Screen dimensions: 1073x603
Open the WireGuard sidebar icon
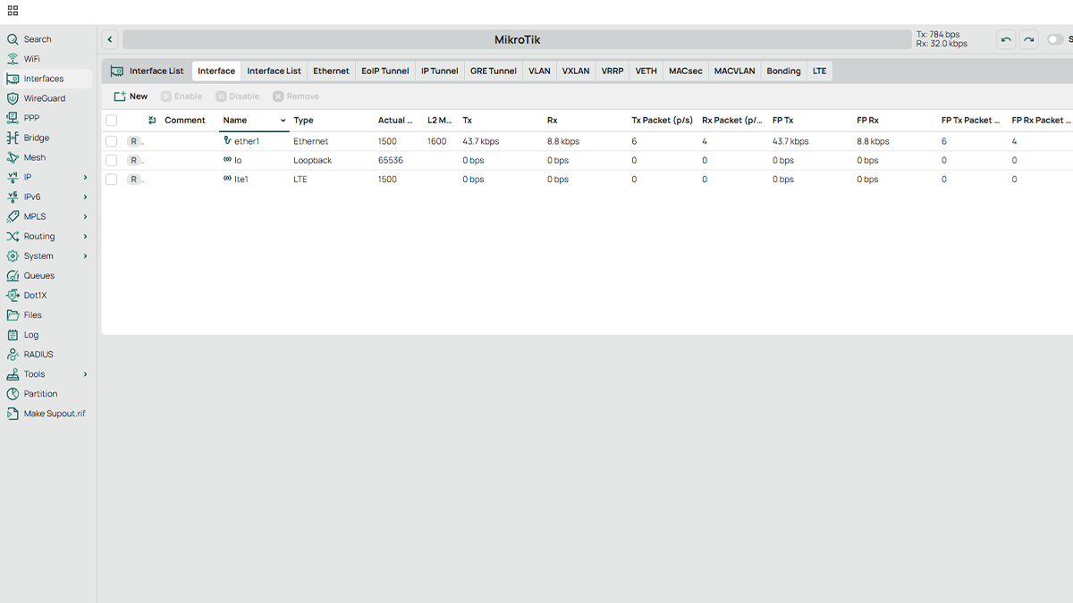coord(13,98)
